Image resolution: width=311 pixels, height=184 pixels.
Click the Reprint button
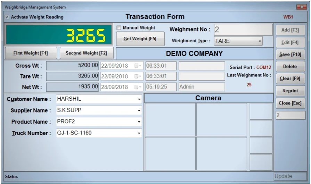click(x=290, y=91)
